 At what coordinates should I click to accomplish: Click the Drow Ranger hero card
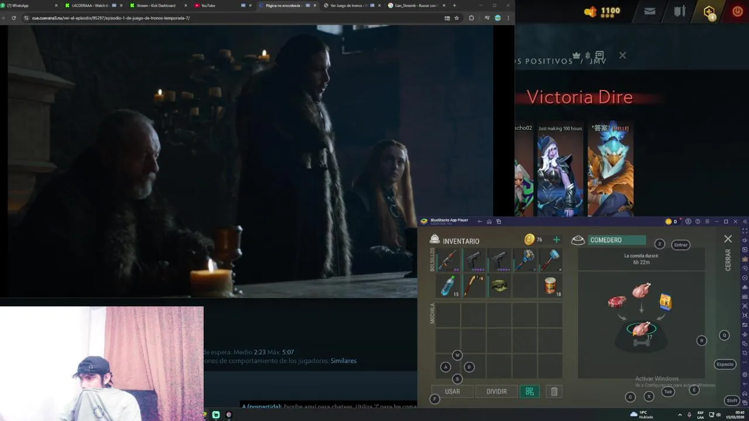point(559,170)
